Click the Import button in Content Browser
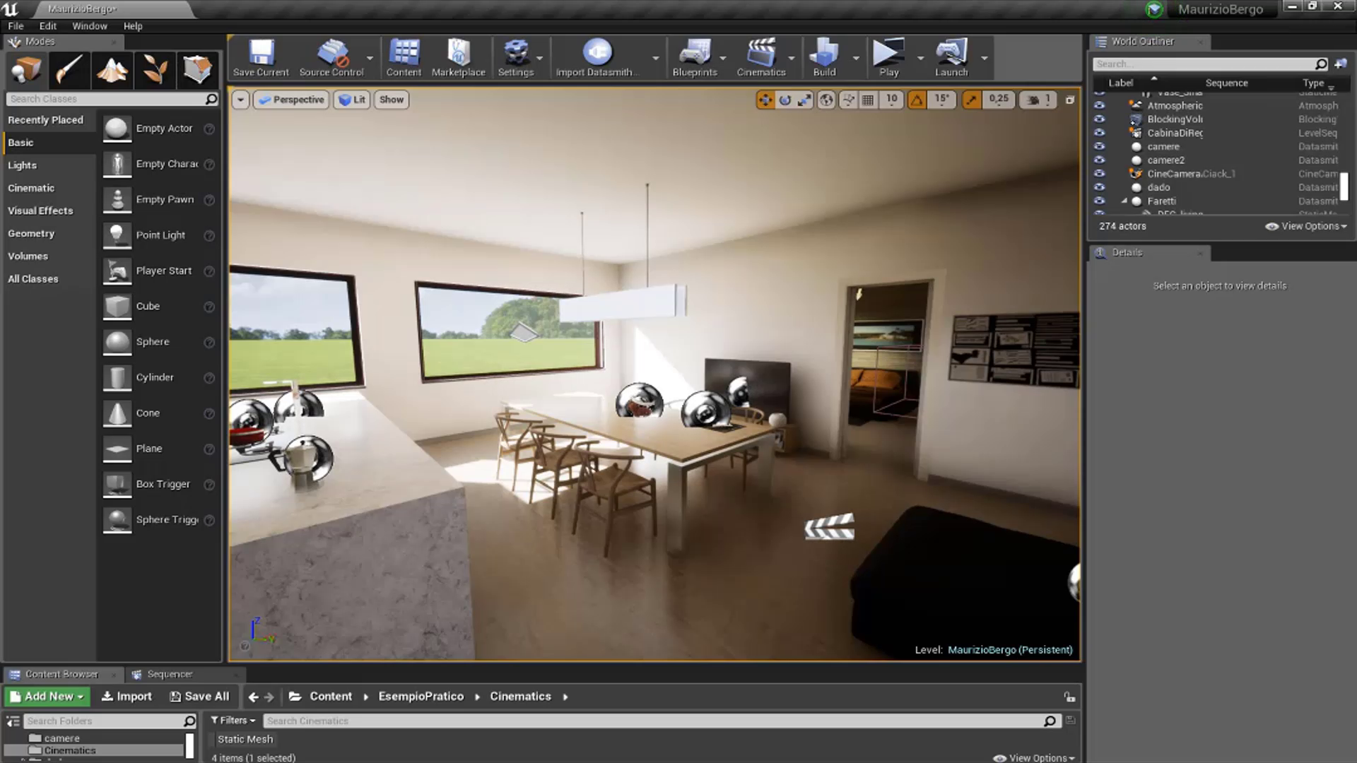Screen dimensions: 1357x763 point(127,697)
